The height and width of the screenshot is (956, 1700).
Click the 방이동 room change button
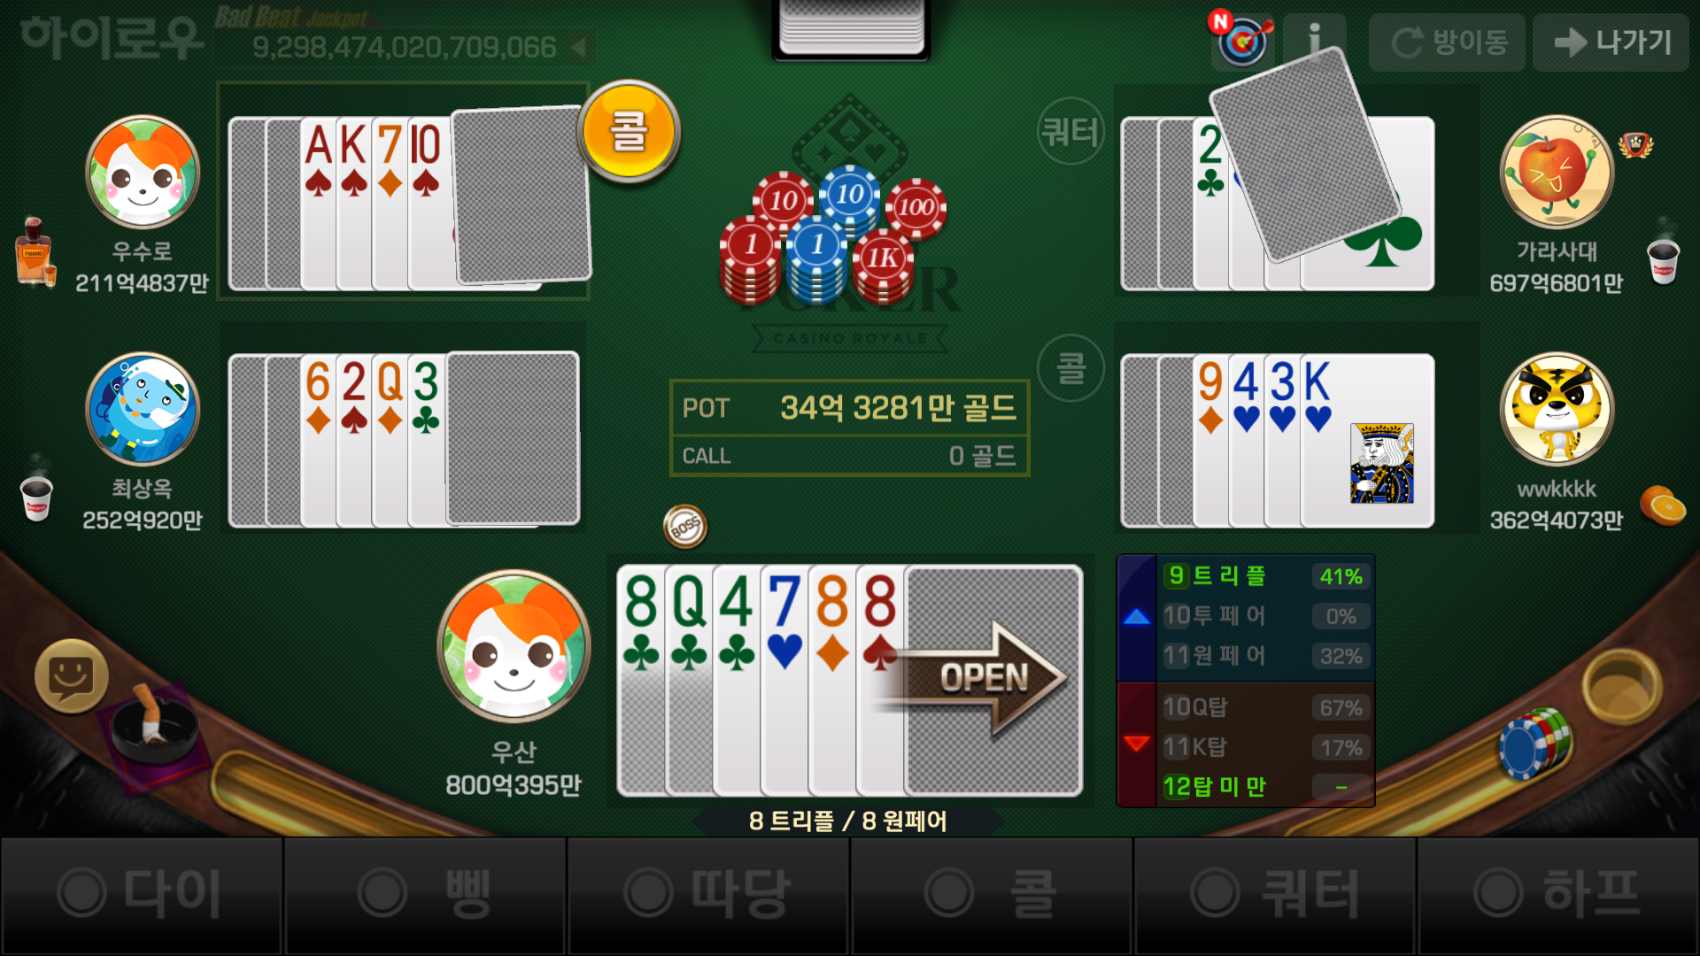(x=1447, y=42)
